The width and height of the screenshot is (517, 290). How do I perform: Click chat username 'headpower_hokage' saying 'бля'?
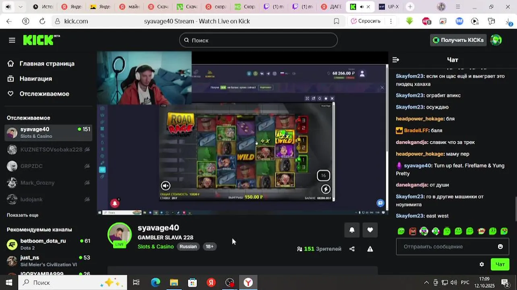420,119
